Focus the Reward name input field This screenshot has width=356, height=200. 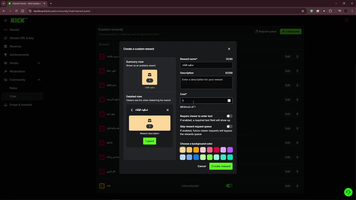tap(206, 65)
